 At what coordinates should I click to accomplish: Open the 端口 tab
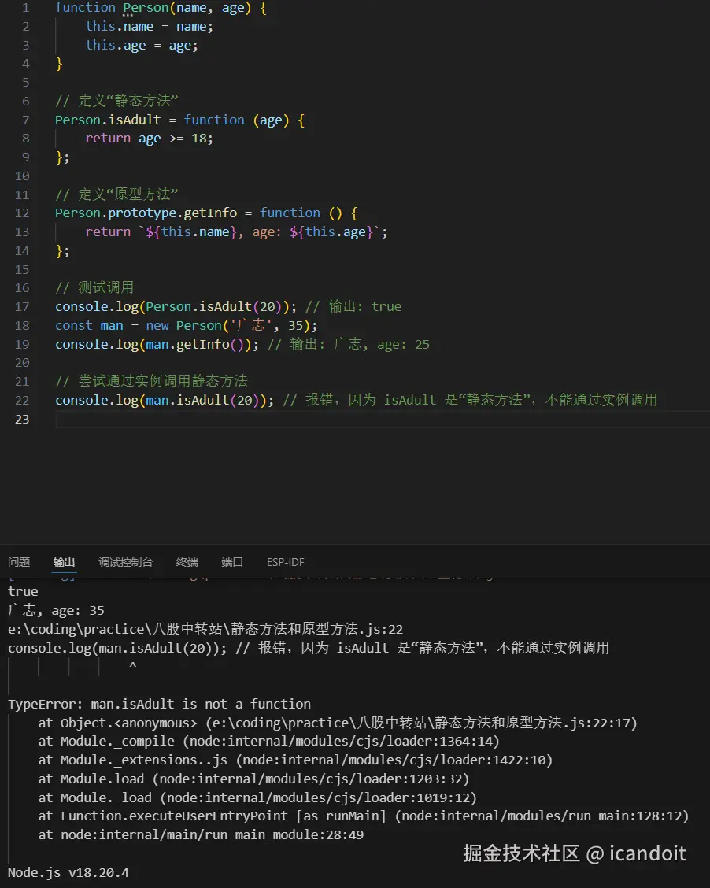click(x=232, y=562)
